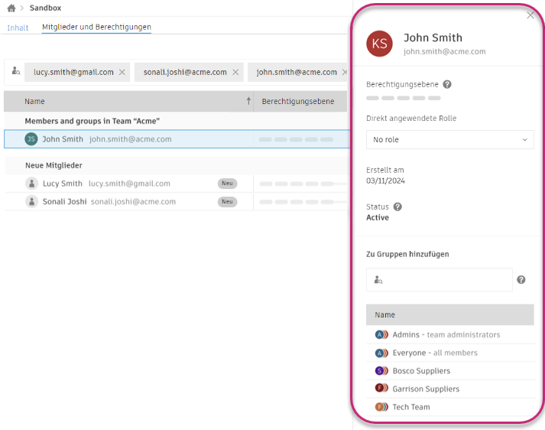
Task: Select the Sonali Joshi member row
Action: coord(177,201)
